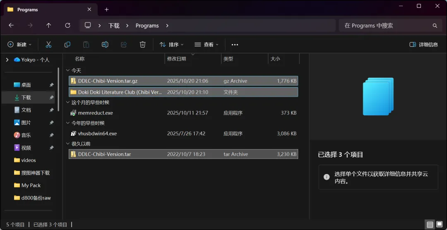Click 下载 in the address breadcrumb
Screen dimensions: 447x230
click(114, 25)
